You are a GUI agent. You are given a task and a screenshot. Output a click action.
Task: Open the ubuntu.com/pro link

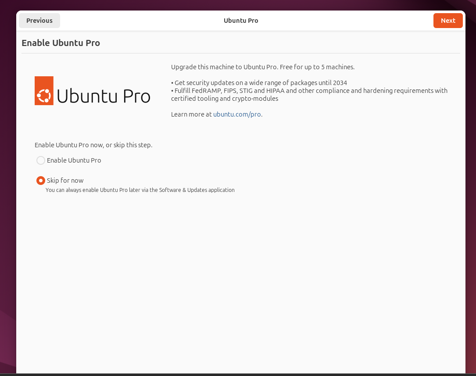coord(237,114)
